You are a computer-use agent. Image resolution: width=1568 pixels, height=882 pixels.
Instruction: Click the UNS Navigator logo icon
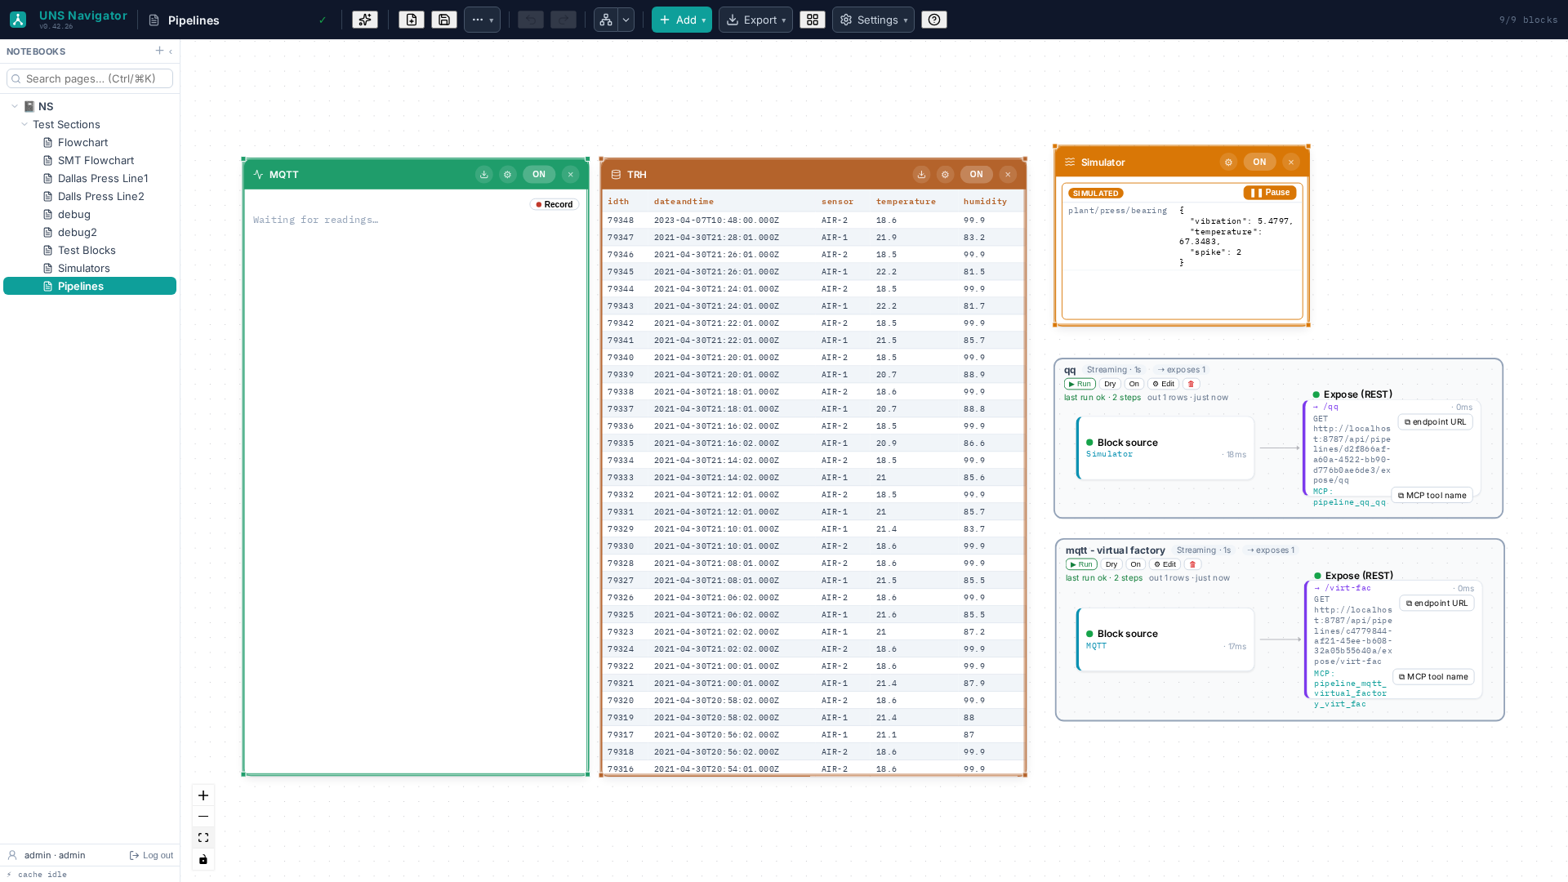coord(18,20)
